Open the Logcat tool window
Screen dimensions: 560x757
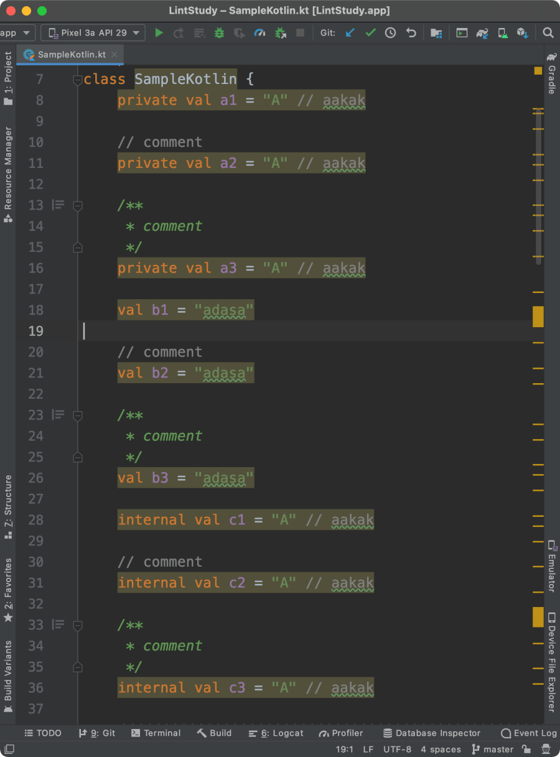276,733
